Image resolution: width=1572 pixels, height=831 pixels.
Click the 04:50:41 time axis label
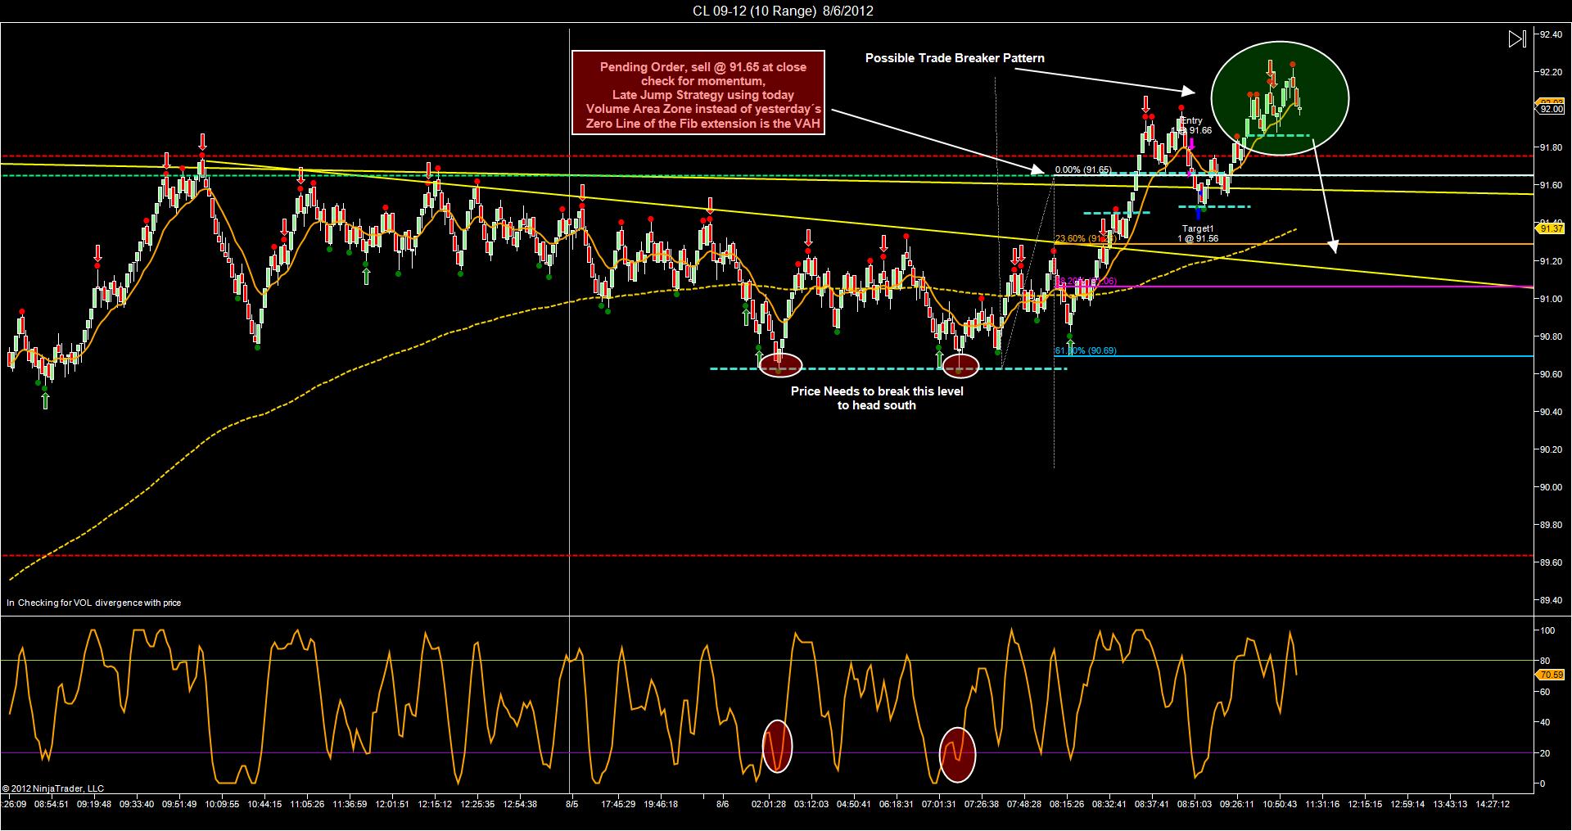853,804
